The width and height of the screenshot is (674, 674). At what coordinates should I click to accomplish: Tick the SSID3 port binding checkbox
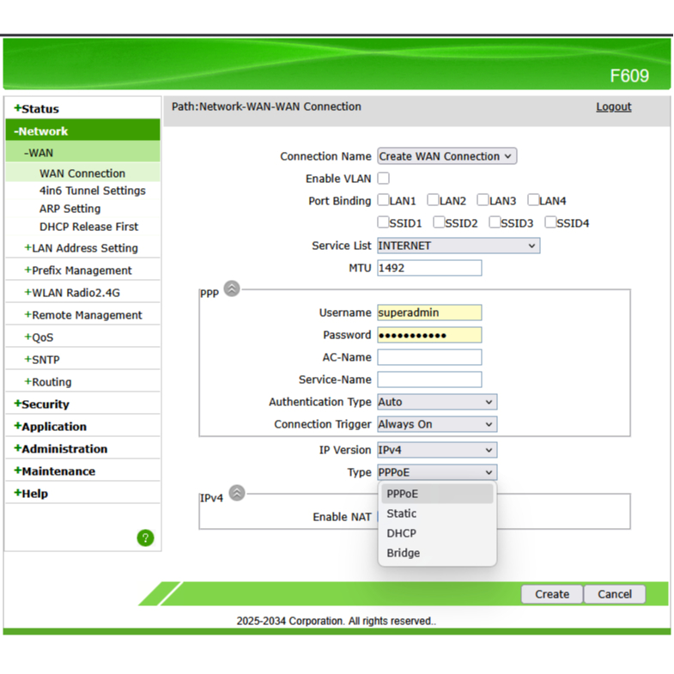click(x=495, y=223)
